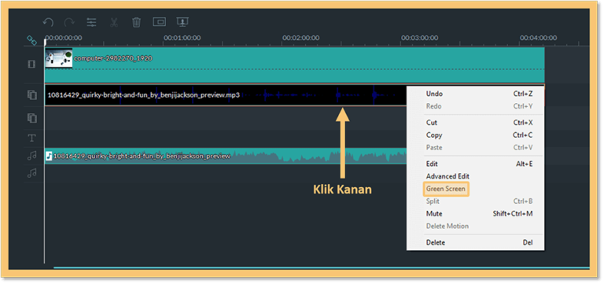This screenshot has height=284, width=604.
Task: Click the horizontal timeline scrollbar
Action: (x=321, y=267)
